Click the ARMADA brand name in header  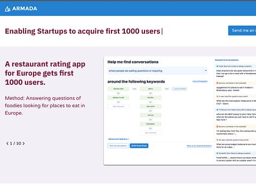(x=25, y=9)
